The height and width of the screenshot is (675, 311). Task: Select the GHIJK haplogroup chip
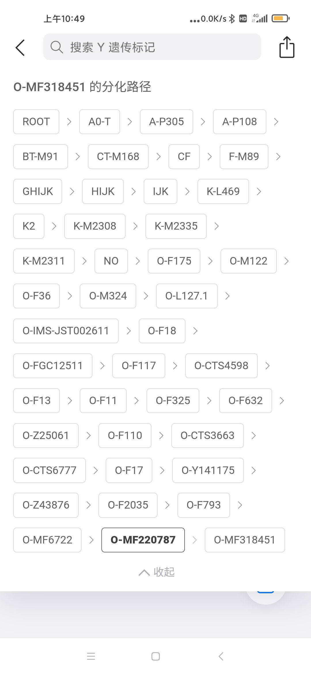[x=38, y=191]
